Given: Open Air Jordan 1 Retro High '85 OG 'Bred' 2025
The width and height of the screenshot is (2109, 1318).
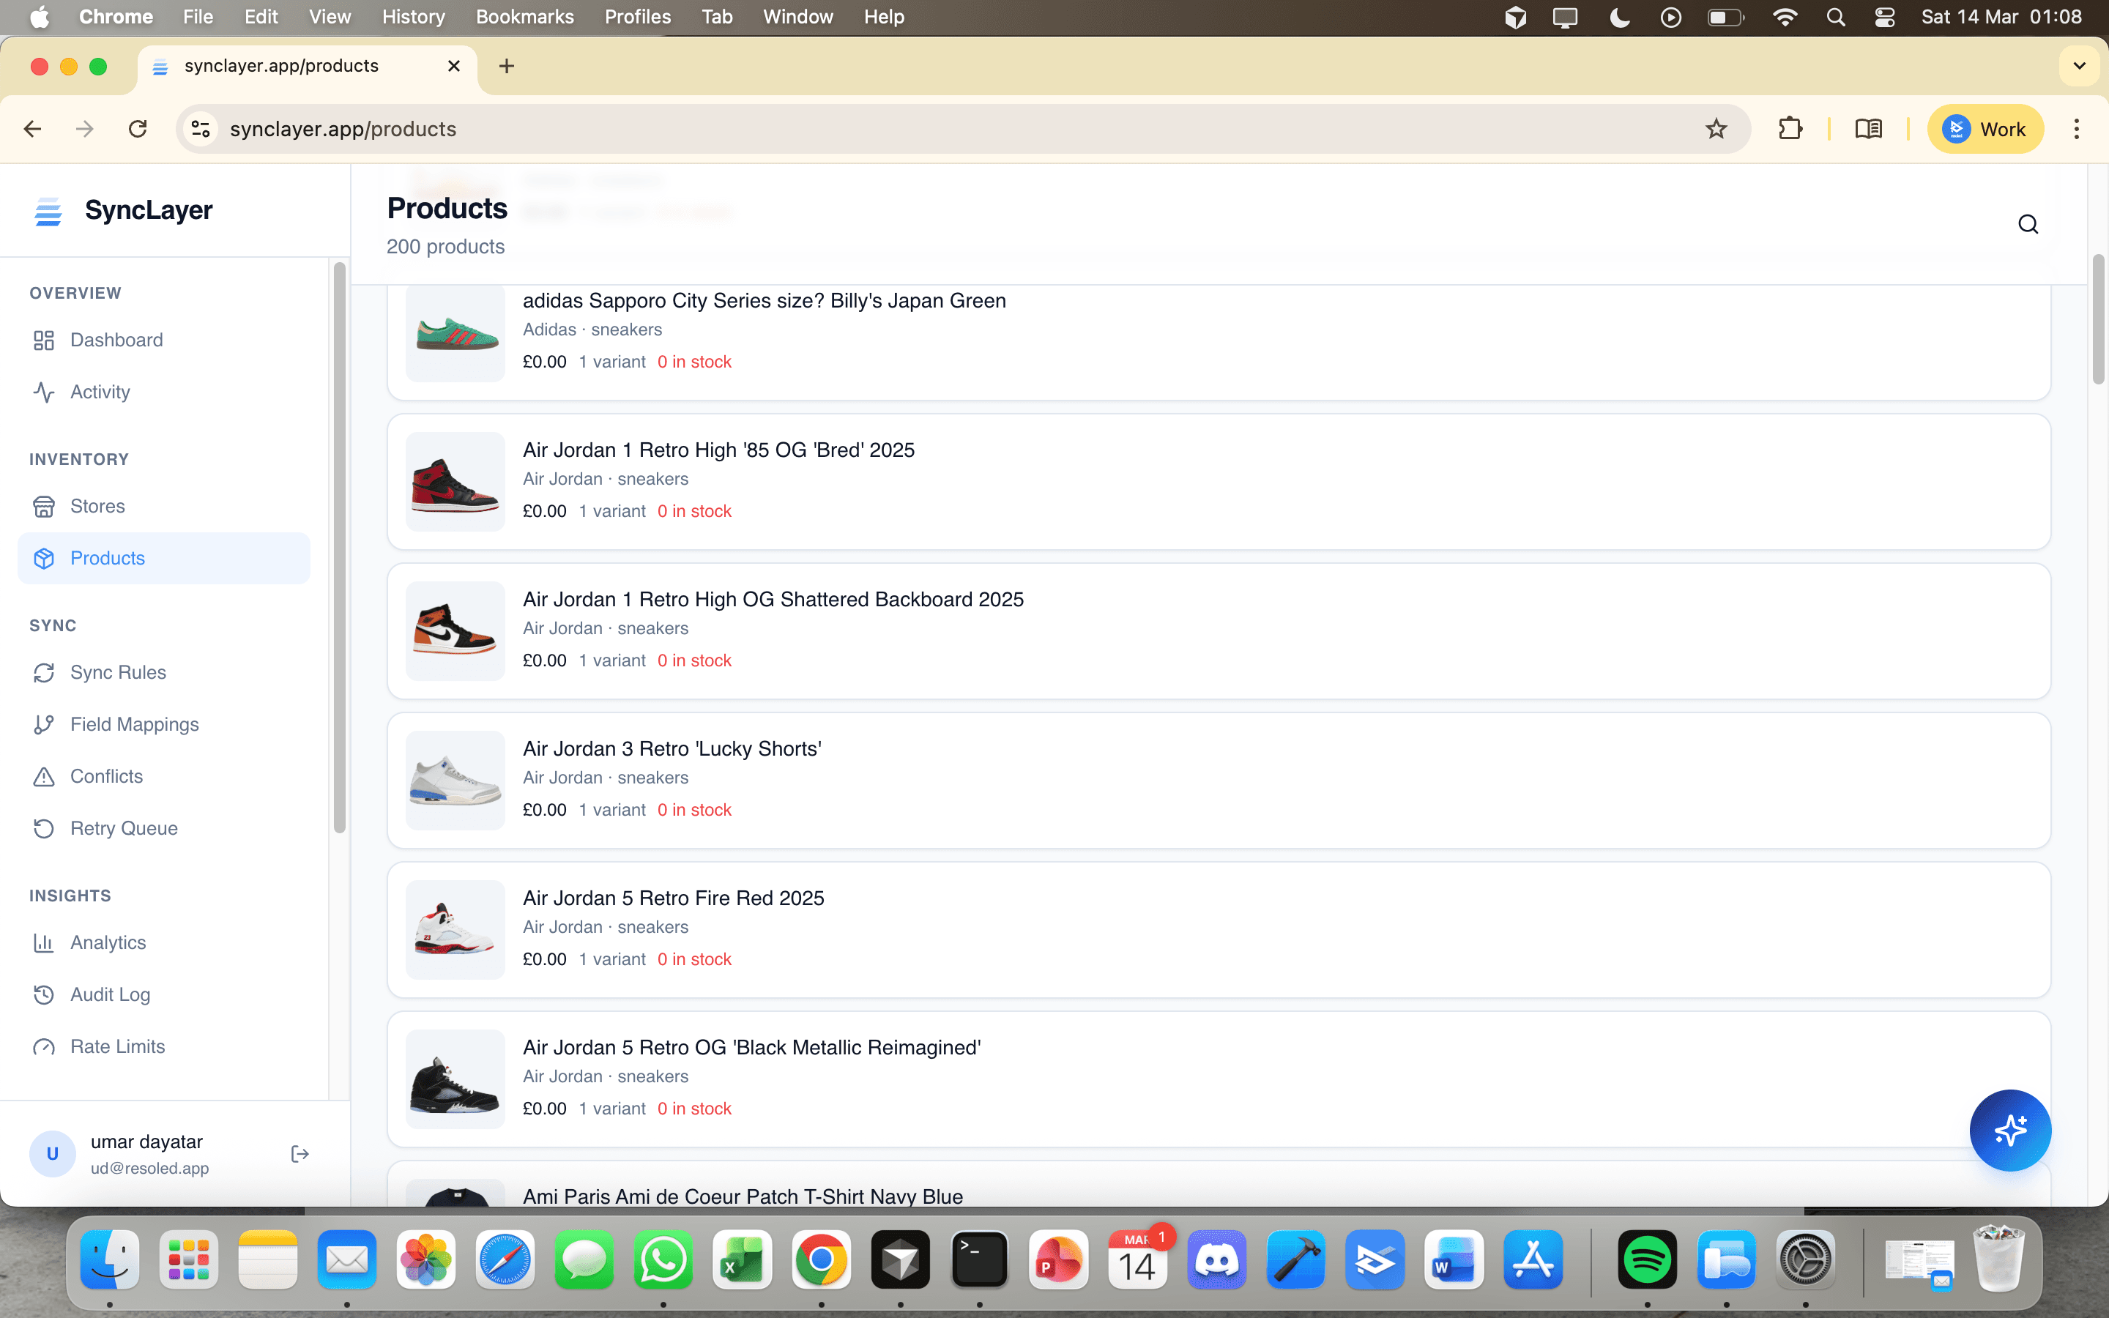Looking at the screenshot, I should coord(1219,482).
